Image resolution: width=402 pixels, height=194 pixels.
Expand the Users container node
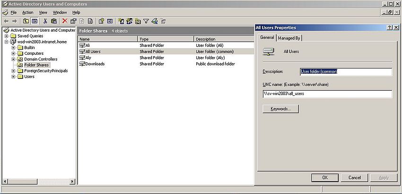pyautogui.click(x=13, y=76)
